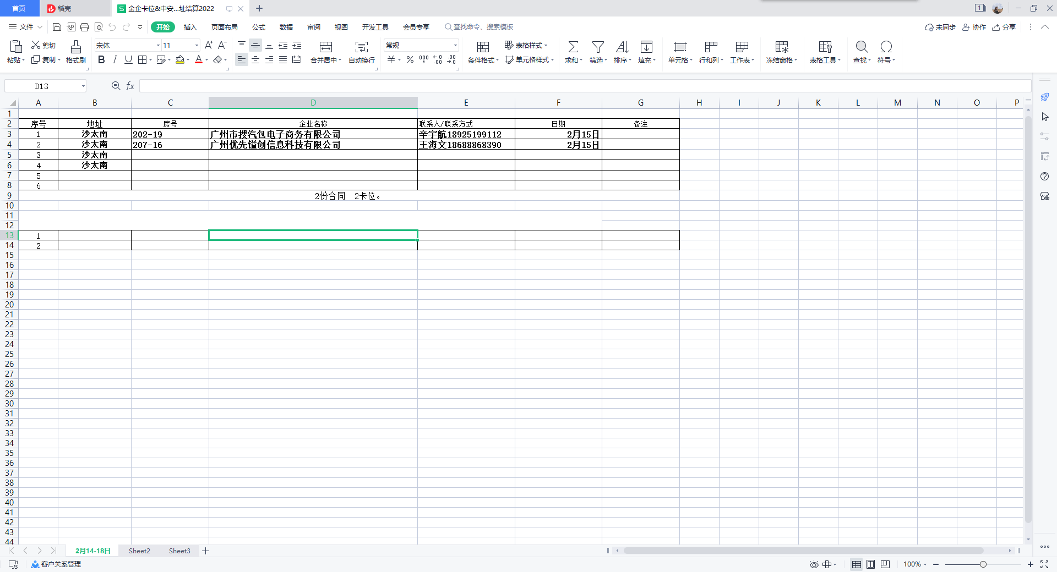Click the percent style icon
The width and height of the screenshot is (1057, 572).
tap(410, 60)
